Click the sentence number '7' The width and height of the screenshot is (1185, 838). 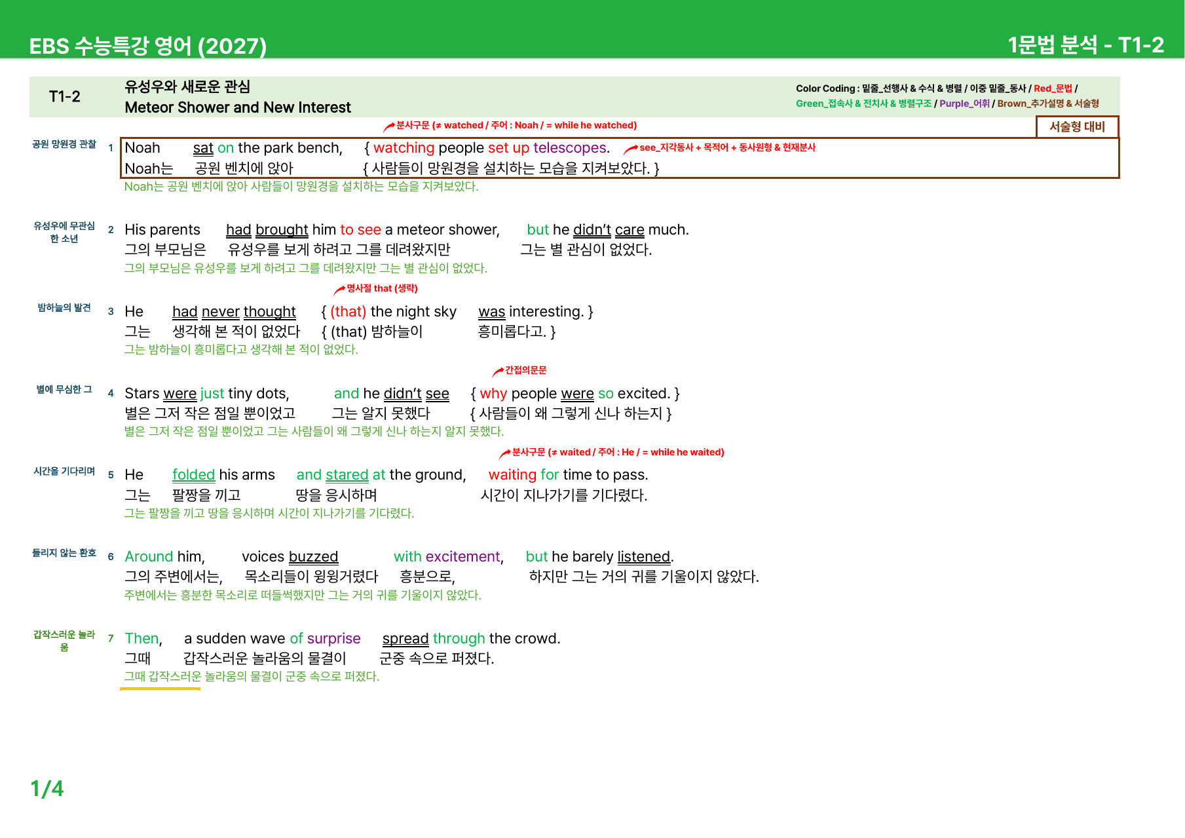[111, 639]
